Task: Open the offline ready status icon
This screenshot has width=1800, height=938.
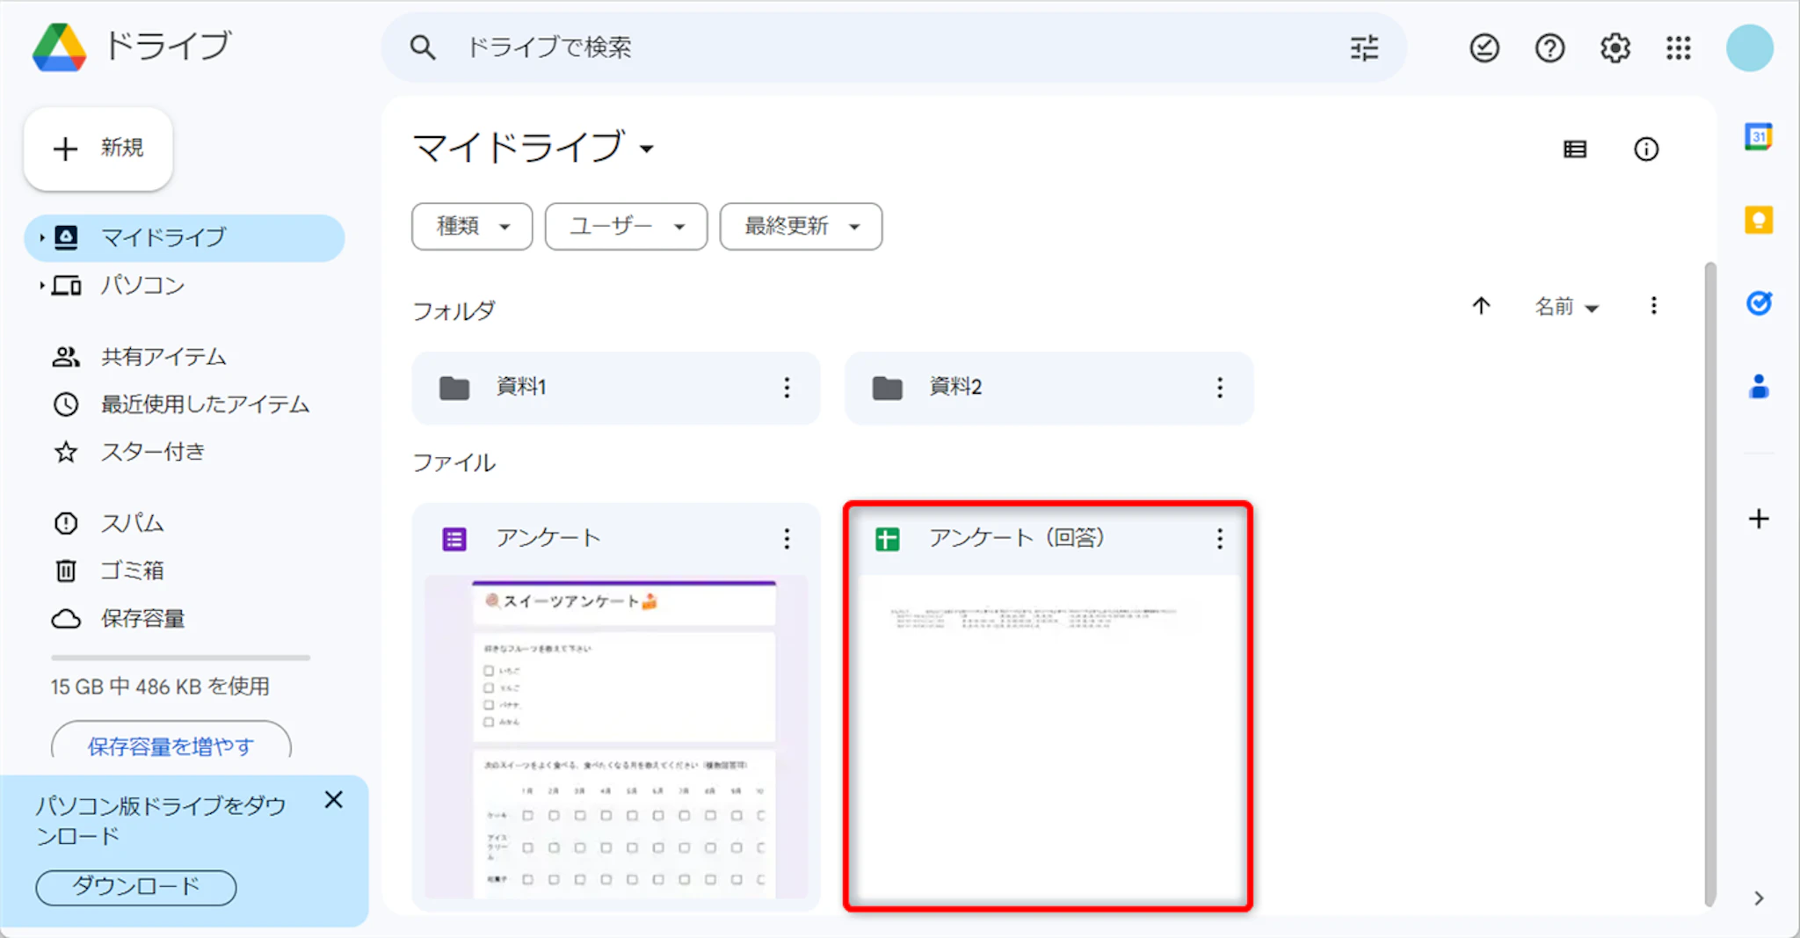Action: (1484, 47)
